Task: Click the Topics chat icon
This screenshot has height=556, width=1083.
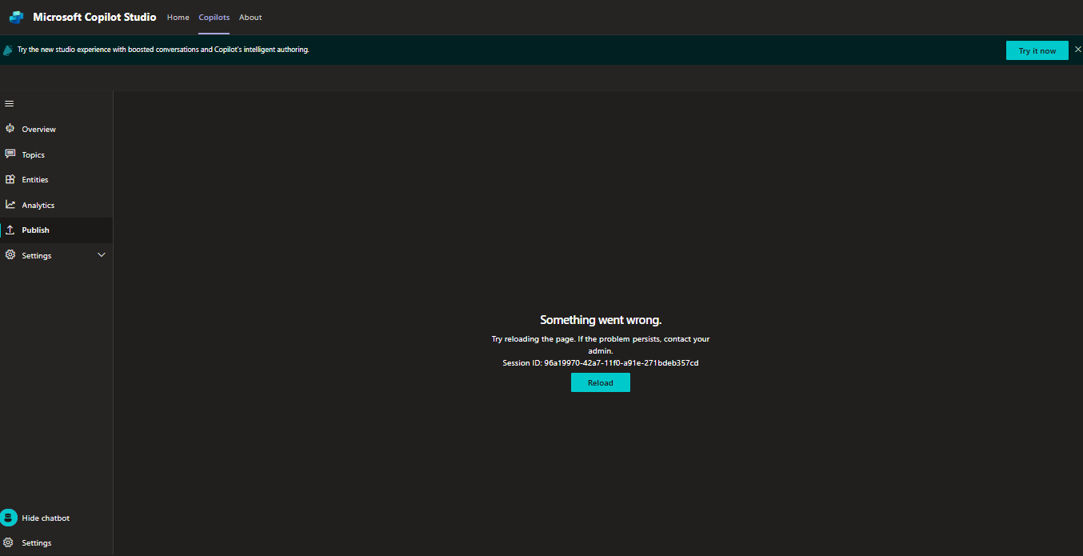Action: (10, 154)
